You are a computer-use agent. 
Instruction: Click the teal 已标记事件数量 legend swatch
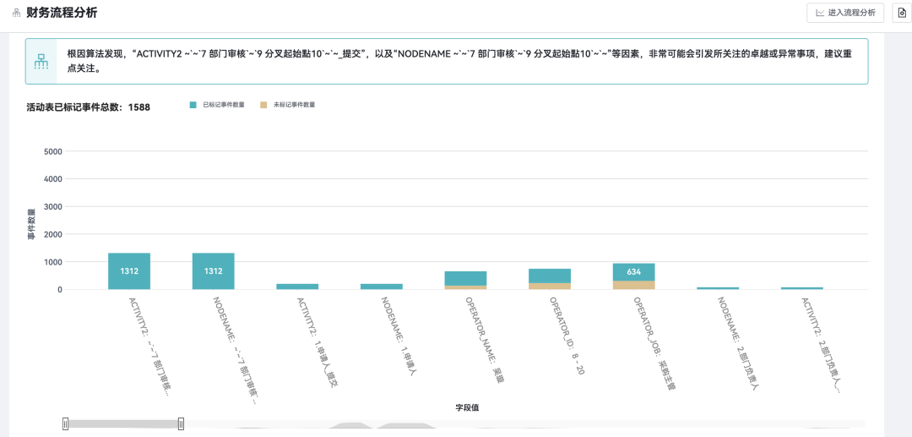(193, 105)
